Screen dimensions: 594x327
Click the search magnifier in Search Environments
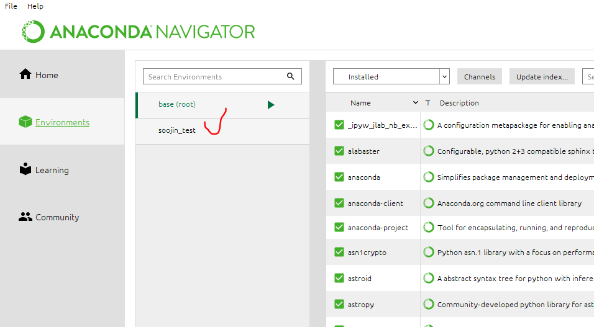[291, 76]
